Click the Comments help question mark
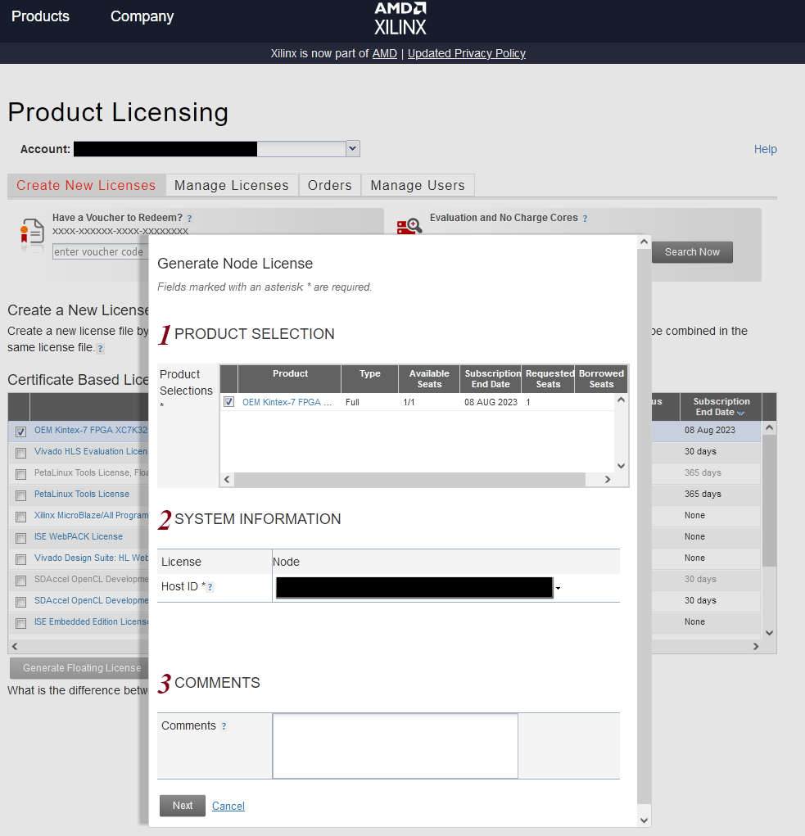 224,726
